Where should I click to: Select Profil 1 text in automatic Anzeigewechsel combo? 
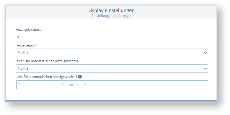(23, 69)
